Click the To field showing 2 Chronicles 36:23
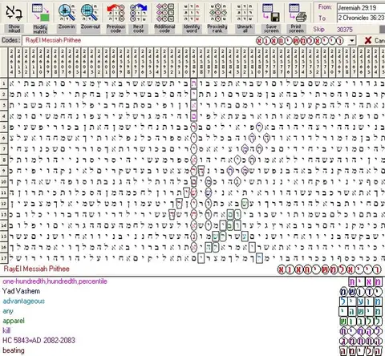 coord(361,18)
